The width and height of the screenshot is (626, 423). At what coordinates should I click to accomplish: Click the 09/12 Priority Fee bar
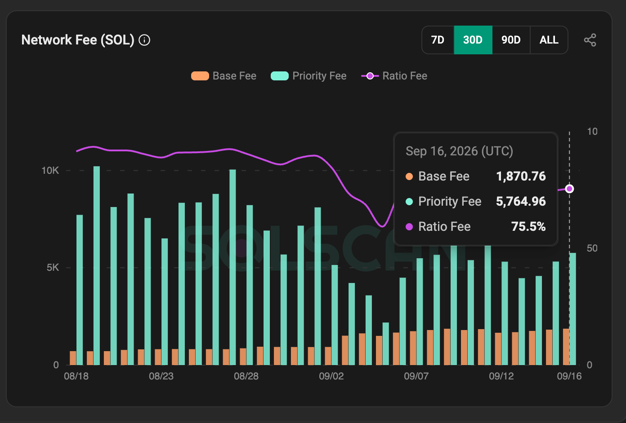505,313
